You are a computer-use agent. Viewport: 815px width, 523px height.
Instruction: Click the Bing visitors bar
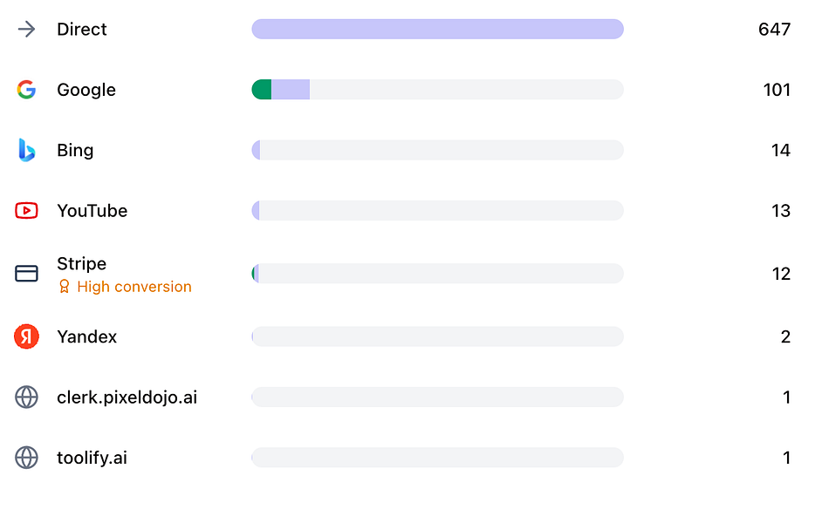[437, 150]
